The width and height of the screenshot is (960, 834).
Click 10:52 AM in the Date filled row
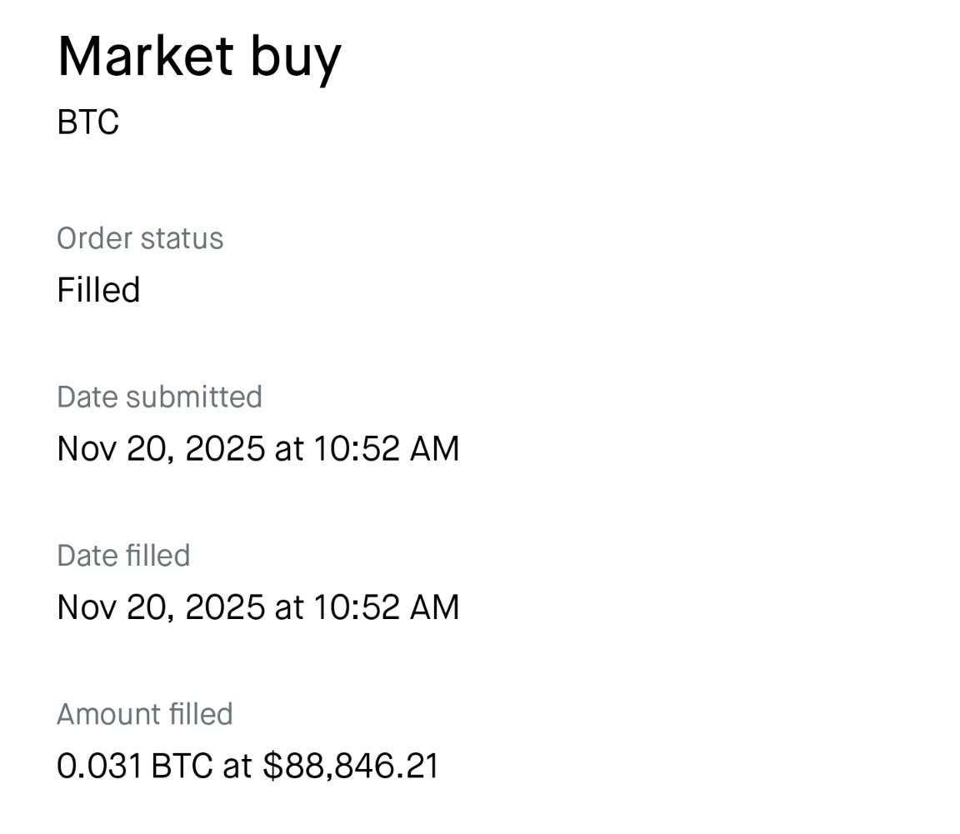tap(386, 607)
